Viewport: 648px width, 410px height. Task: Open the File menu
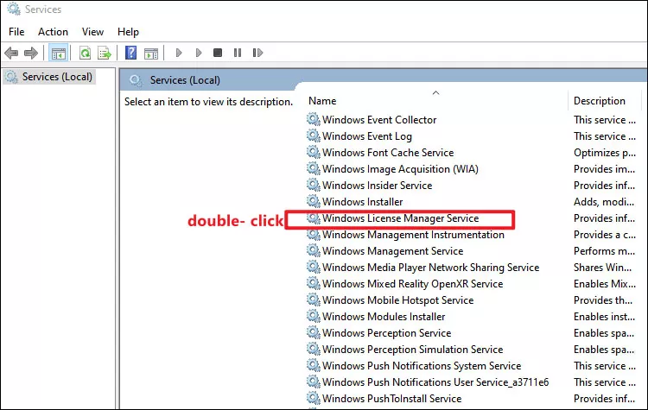click(16, 32)
